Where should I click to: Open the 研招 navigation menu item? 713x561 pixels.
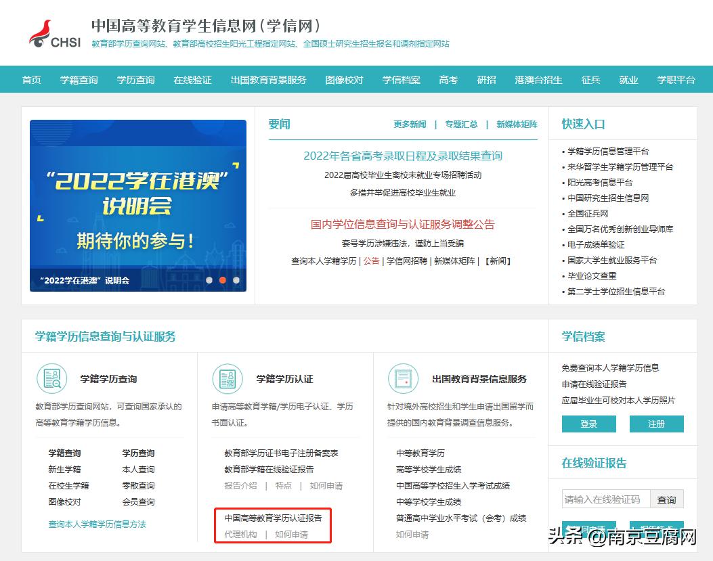[x=487, y=79]
